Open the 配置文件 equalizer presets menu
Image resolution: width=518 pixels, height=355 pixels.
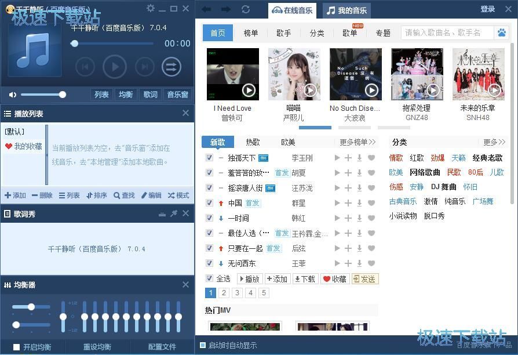tap(162, 347)
